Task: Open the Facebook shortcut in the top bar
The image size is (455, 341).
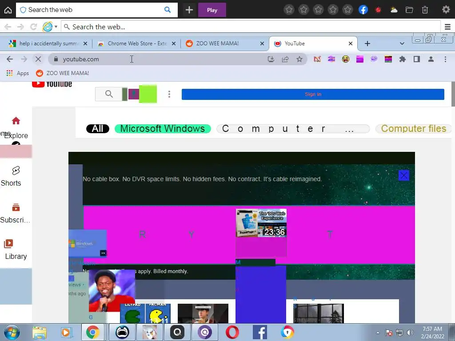Action: pos(363,10)
